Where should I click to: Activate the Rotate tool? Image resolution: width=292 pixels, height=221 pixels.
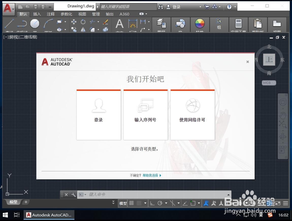[83, 22]
